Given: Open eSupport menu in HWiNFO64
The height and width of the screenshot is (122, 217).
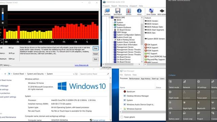Looking at the screenshot, I should [x=133, y=6].
